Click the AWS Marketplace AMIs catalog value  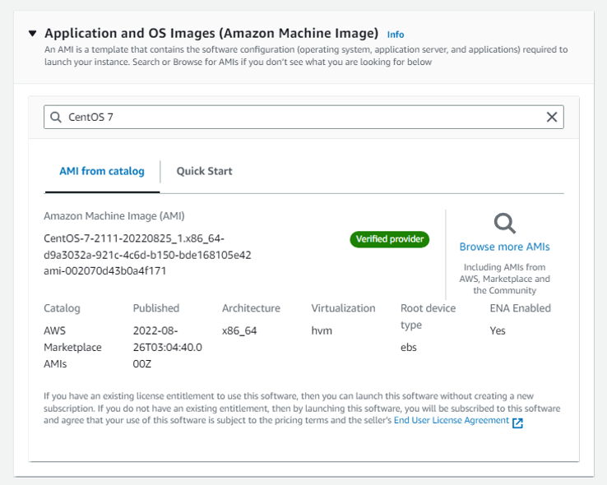[x=72, y=347]
